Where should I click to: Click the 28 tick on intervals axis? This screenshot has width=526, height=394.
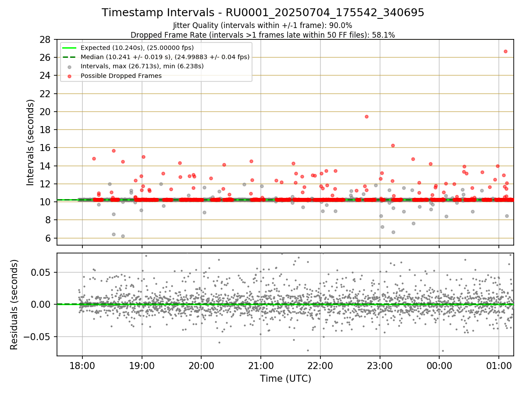[46, 39]
